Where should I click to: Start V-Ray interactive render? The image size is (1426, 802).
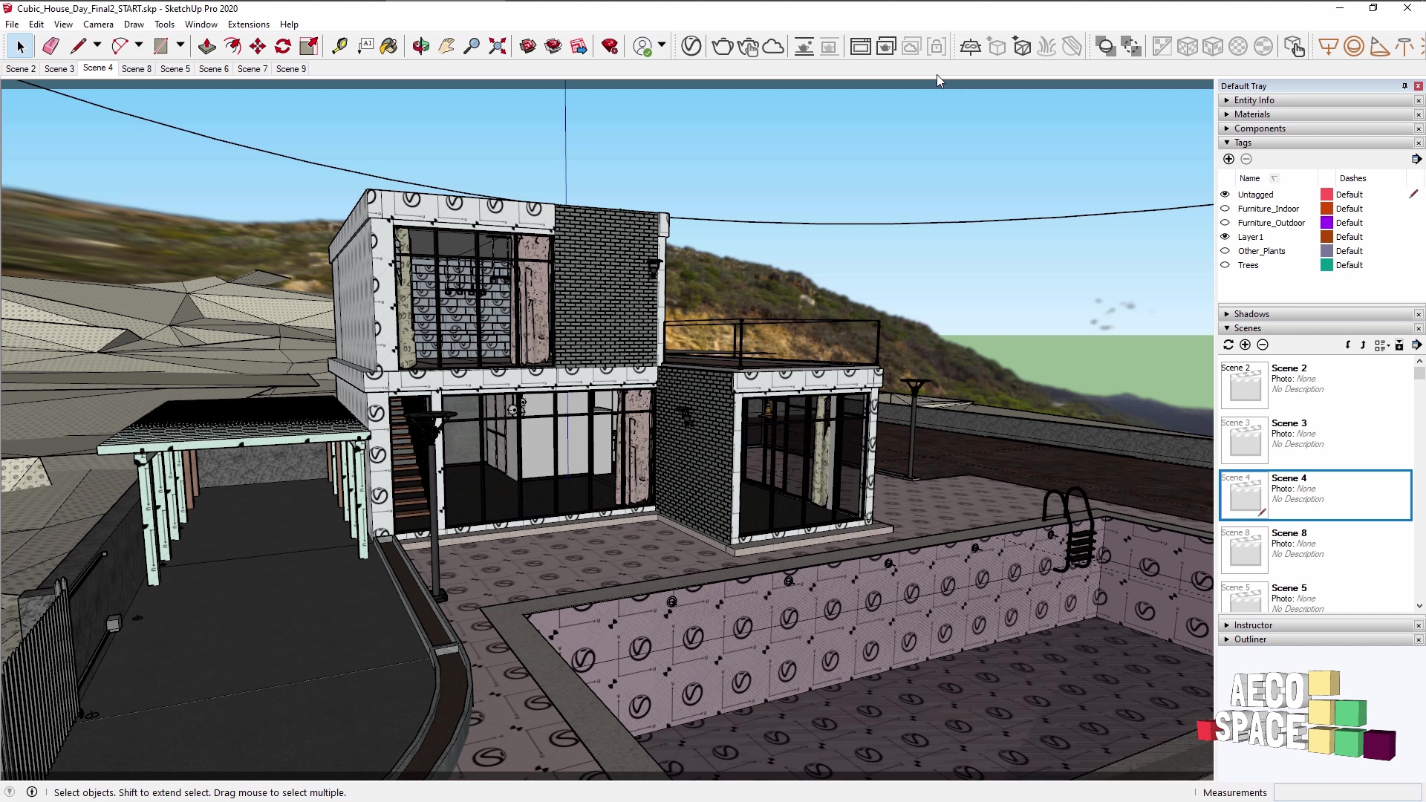click(x=748, y=46)
